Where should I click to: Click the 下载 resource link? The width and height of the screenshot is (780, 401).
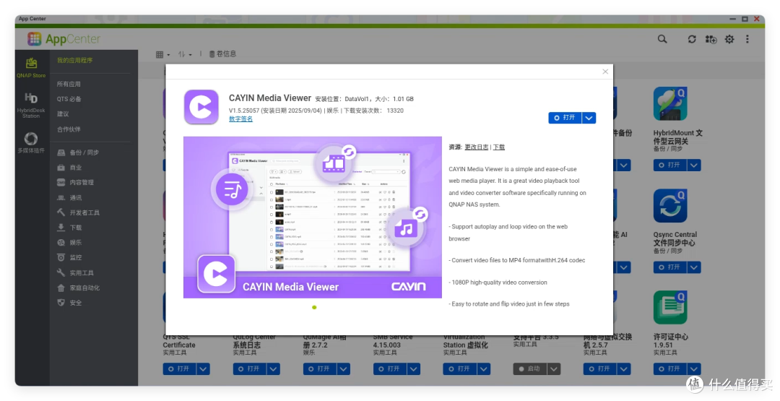point(498,147)
